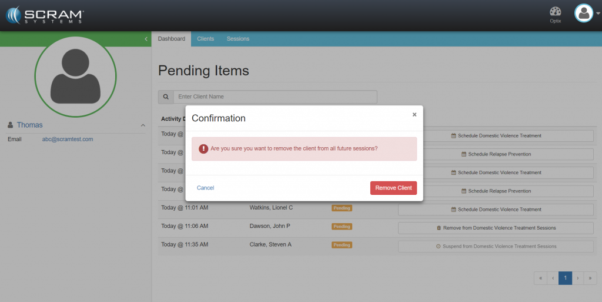Collapse the left sidebar panel arrow

click(146, 39)
